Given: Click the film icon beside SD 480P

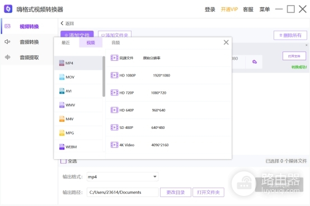Looking at the screenshot, I should click(x=114, y=127).
